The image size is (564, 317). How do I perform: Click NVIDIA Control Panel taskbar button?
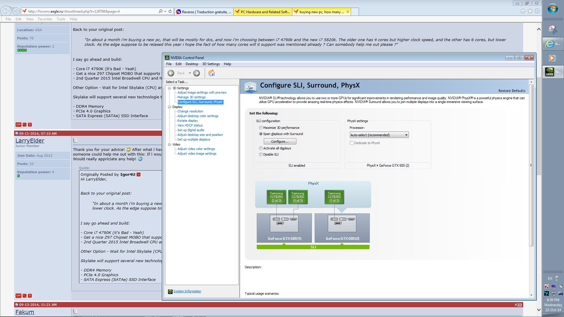click(553, 72)
